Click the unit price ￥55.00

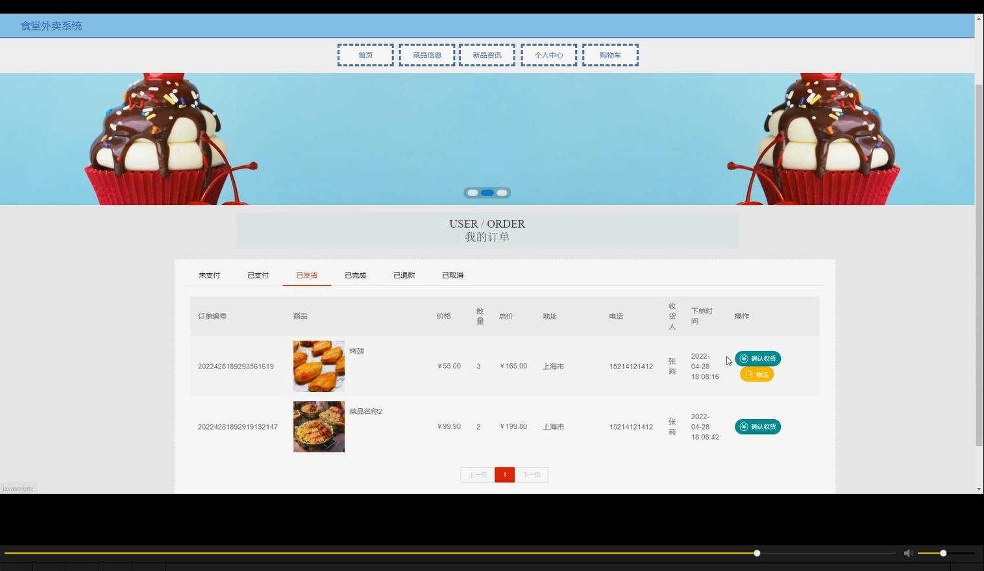449,367
